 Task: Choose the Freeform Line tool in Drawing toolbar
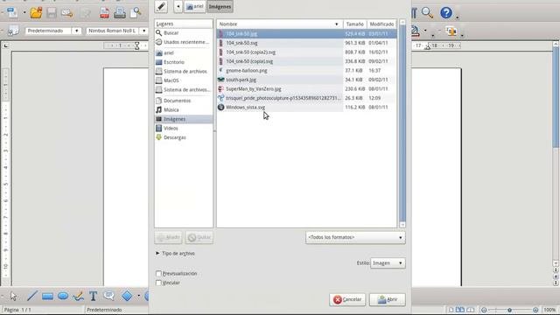pyautogui.click(x=78, y=296)
